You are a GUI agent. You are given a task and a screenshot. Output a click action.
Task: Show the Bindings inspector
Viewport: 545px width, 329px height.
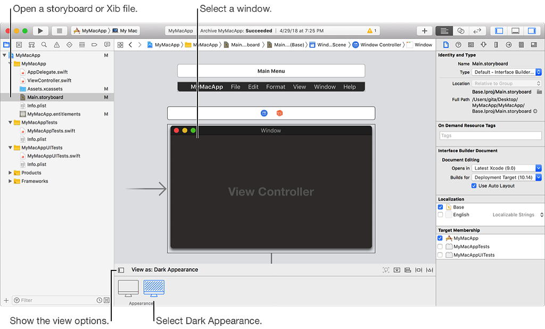point(521,45)
